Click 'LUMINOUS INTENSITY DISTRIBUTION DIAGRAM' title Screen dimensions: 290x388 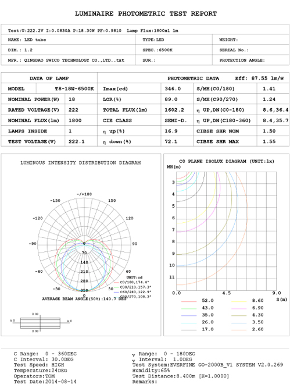click(81, 163)
